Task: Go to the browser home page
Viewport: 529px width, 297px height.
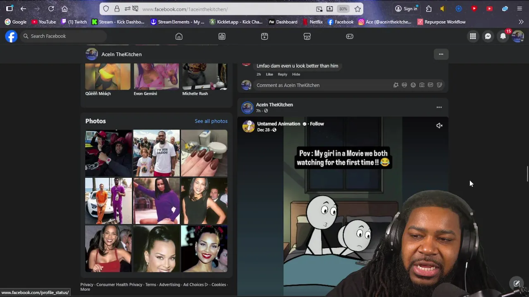Action: coord(64,9)
